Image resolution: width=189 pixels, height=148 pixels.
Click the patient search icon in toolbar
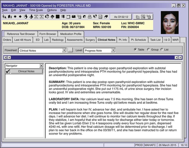[4, 17]
